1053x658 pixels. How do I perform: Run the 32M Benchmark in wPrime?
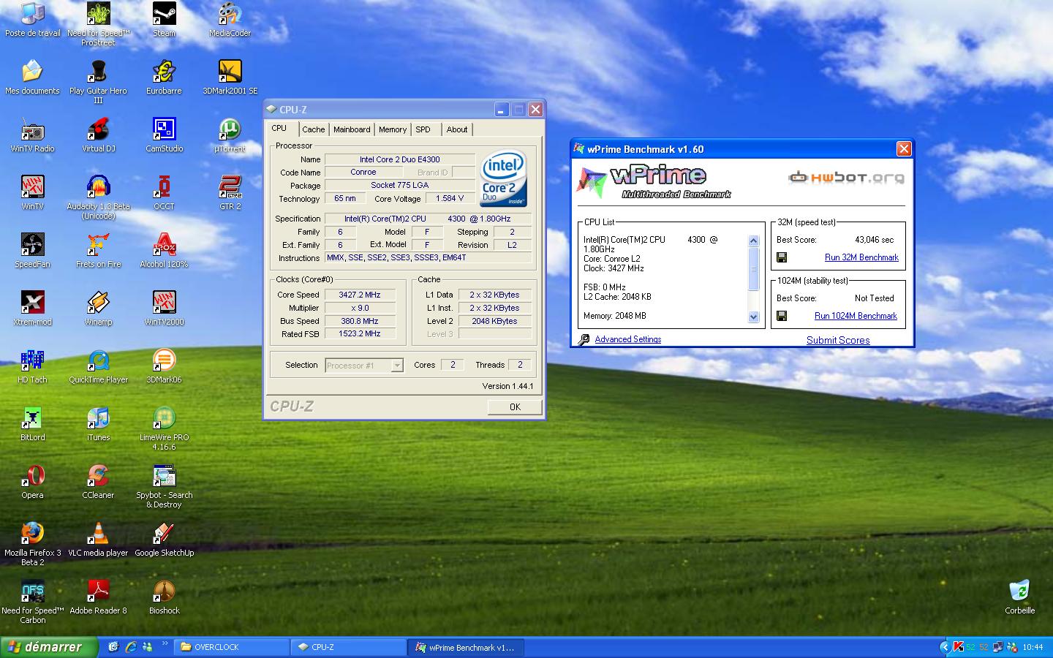point(861,257)
